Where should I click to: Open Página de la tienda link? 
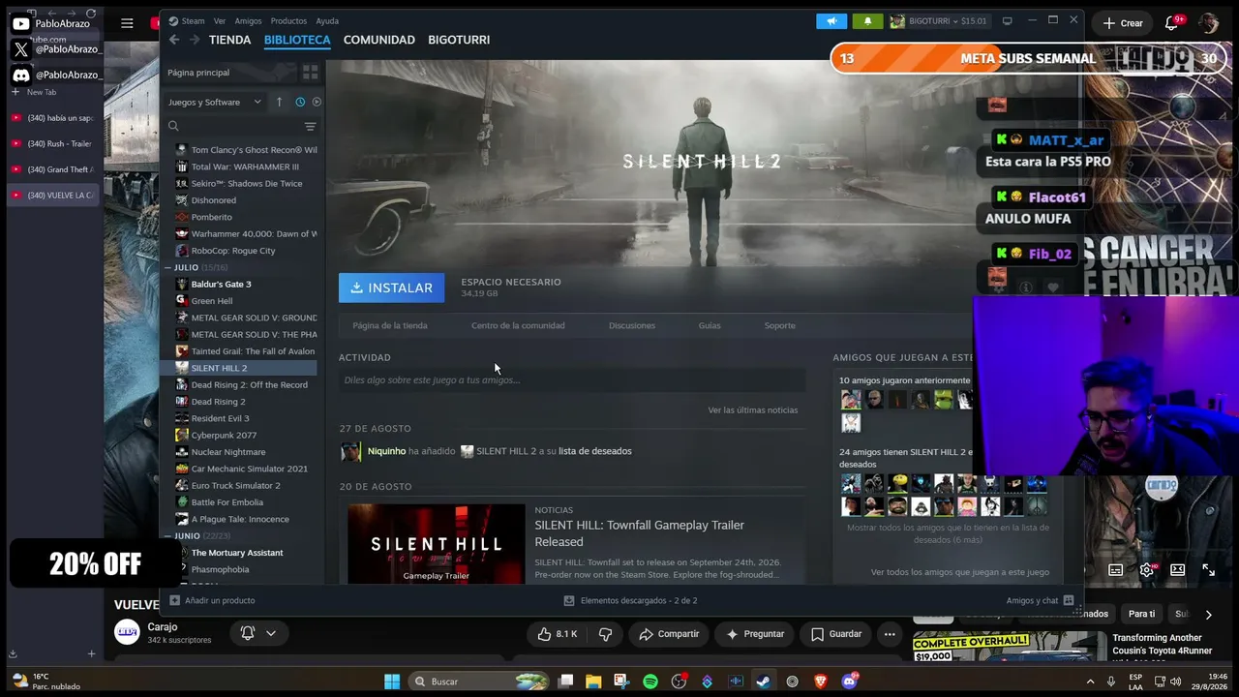click(390, 325)
